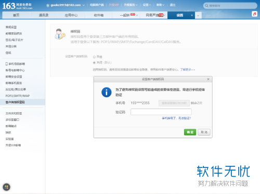Open 反垃圾/黑白名单 in the sidebar

16,90
